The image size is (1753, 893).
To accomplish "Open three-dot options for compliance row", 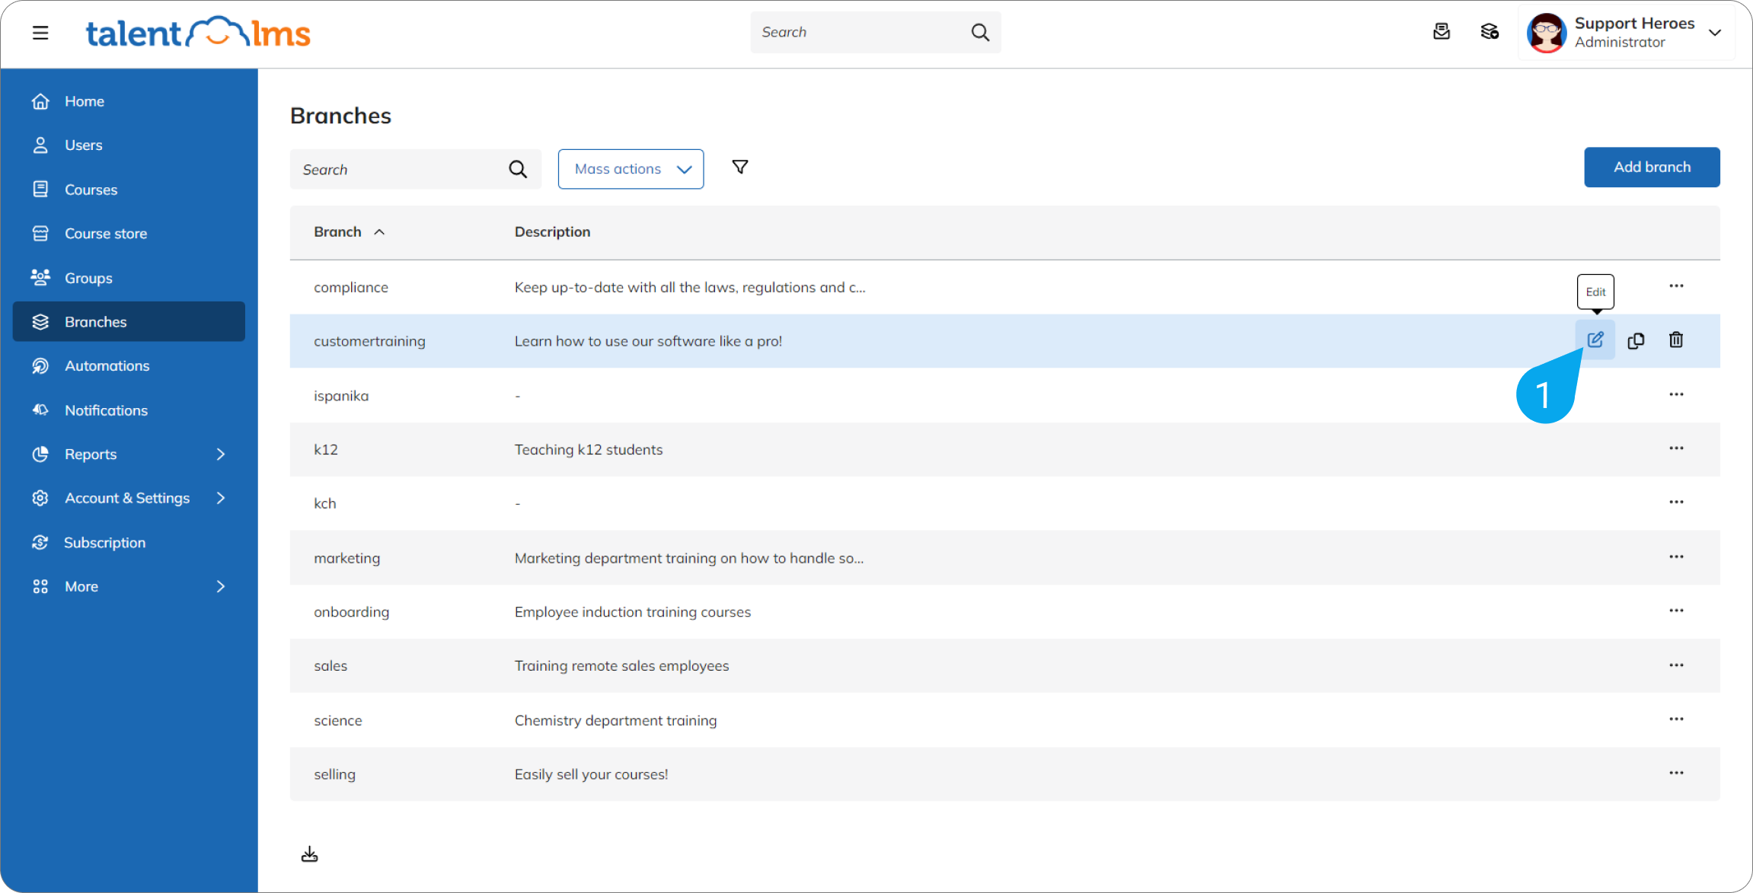I will [1676, 286].
